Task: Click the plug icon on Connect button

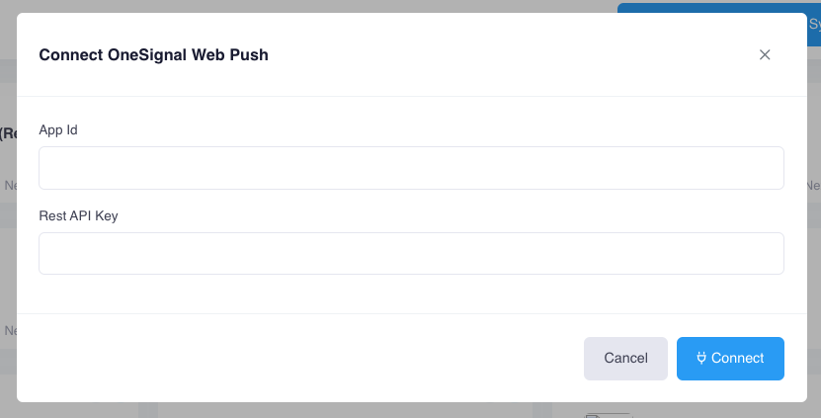Action: click(x=701, y=358)
